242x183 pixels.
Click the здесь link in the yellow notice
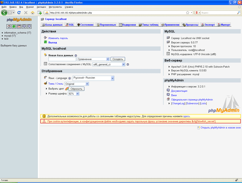click(186, 116)
